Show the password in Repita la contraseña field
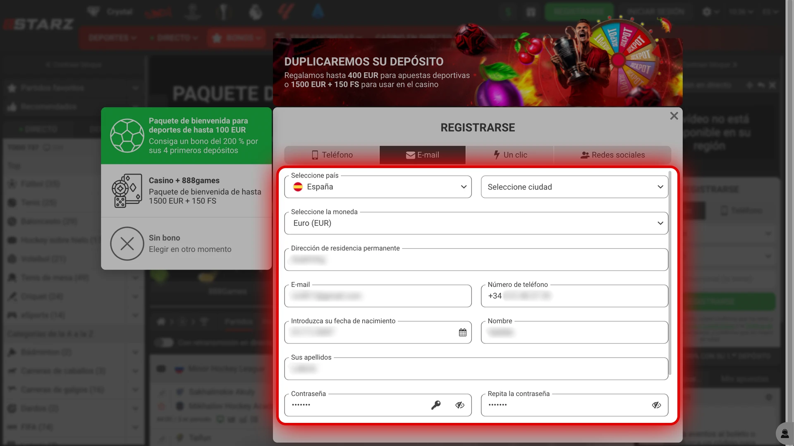 point(657,405)
